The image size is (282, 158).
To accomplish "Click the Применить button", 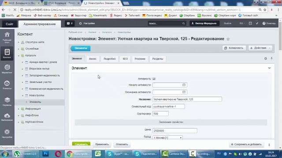I will click(x=102, y=144).
